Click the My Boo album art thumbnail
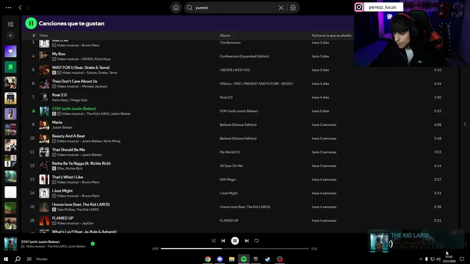This screenshot has width=470, height=264. click(x=44, y=56)
